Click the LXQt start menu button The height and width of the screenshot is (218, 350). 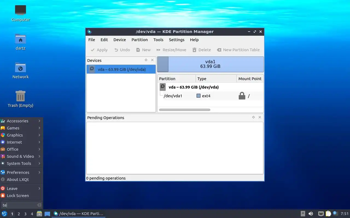coord(4,214)
